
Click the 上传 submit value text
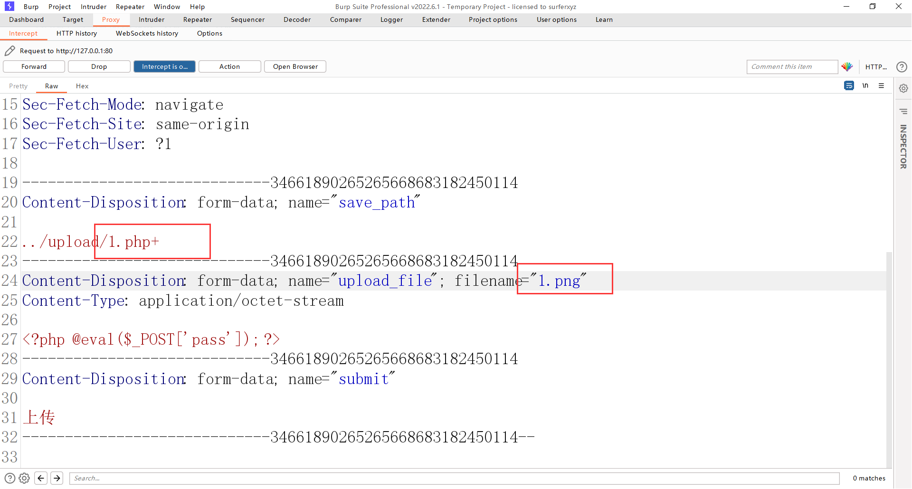39,418
